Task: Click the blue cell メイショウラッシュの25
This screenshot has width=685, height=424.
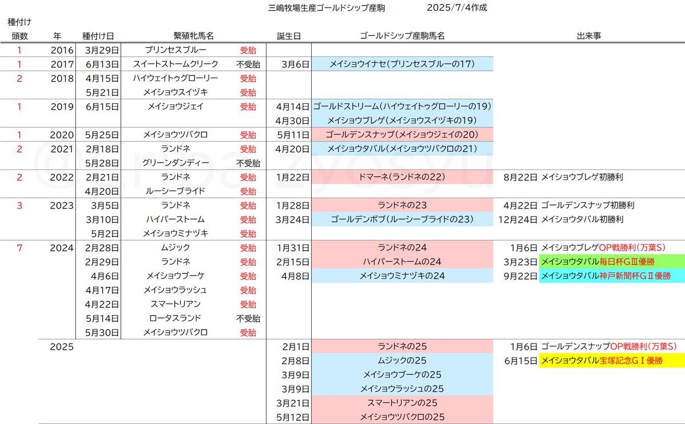Action: click(402, 389)
